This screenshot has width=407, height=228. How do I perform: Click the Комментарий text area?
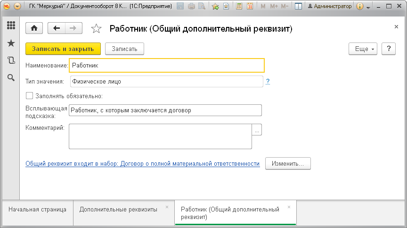pyautogui.click(x=160, y=136)
